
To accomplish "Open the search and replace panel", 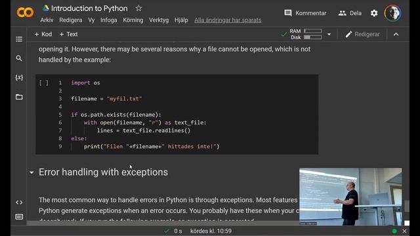I will [19, 58].
